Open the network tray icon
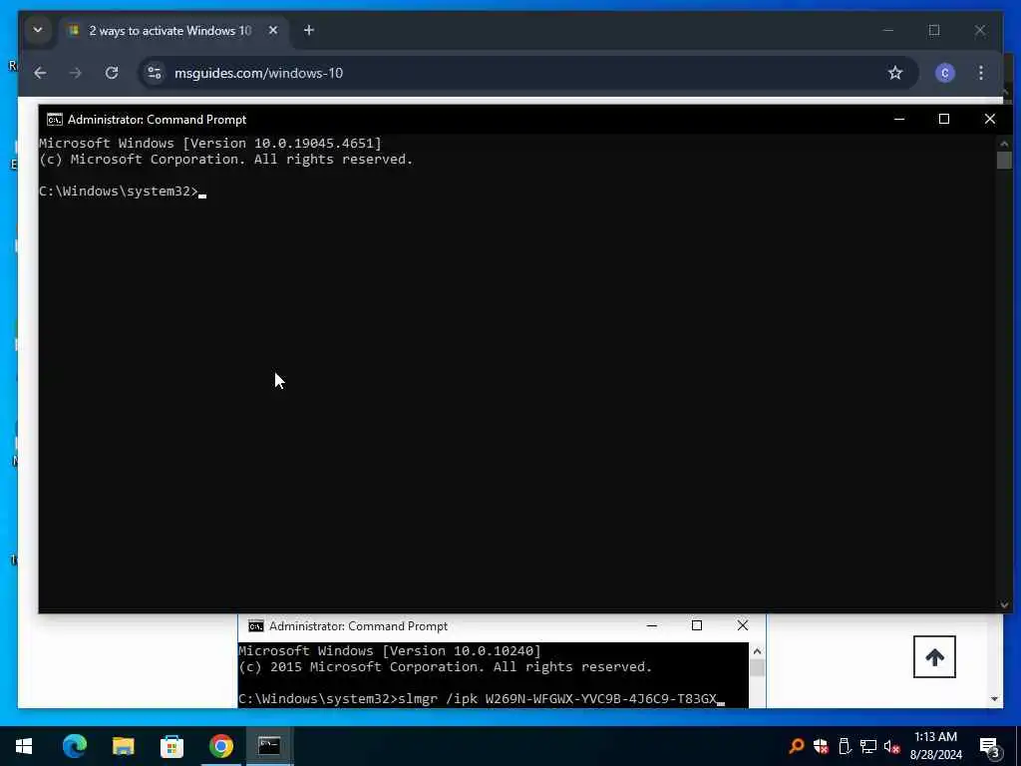Screen dimensions: 1021x766 click(x=868, y=746)
